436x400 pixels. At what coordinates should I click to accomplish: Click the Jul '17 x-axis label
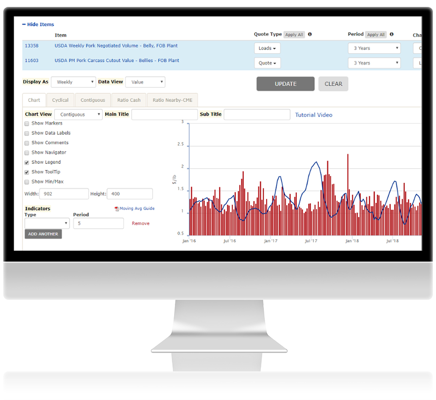click(311, 241)
